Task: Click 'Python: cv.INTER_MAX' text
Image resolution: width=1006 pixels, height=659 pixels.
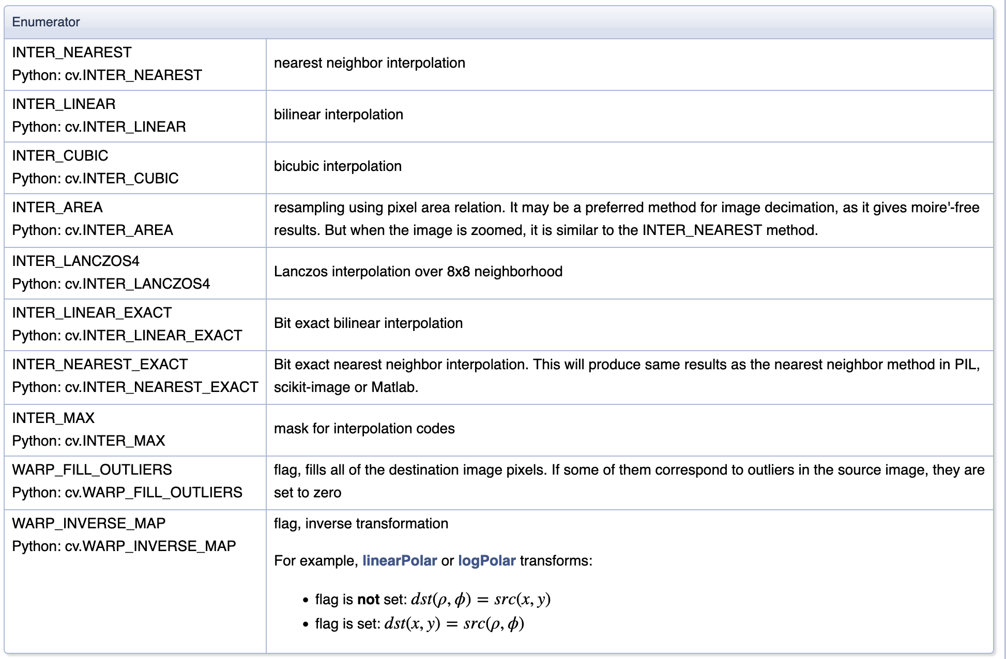Action: coord(88,441)
